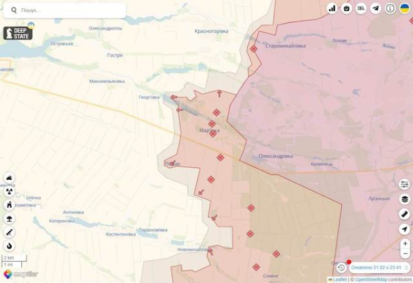Select the ruler measurement tool
Screen dimensions: 413x283
[404, 214]
